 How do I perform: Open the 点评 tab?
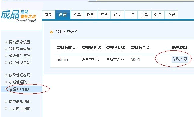point(172,15)
